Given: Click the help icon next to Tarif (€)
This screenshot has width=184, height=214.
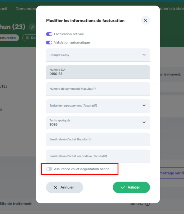Looking at the screenshot, I should click(x=148, y=204).
